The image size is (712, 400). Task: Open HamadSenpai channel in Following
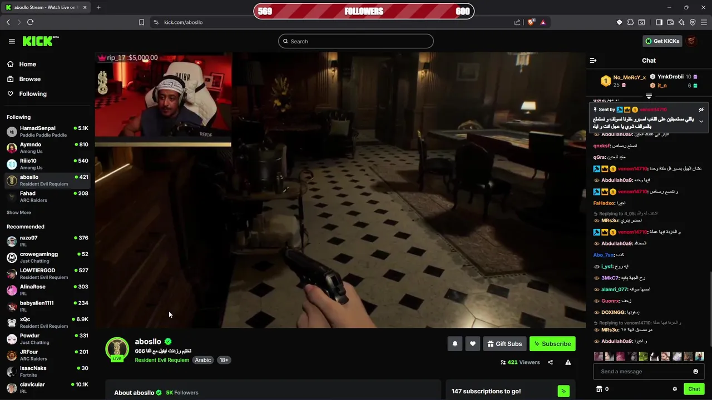pos(47,132)
